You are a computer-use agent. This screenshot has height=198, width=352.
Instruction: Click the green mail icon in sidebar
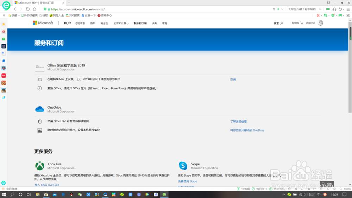point(4,39)
